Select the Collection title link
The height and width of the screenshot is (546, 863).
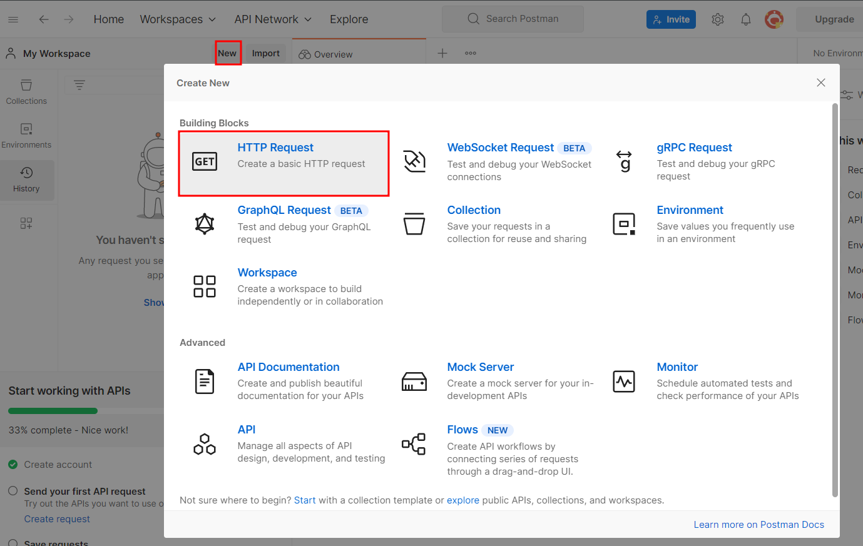coord(474,210)
